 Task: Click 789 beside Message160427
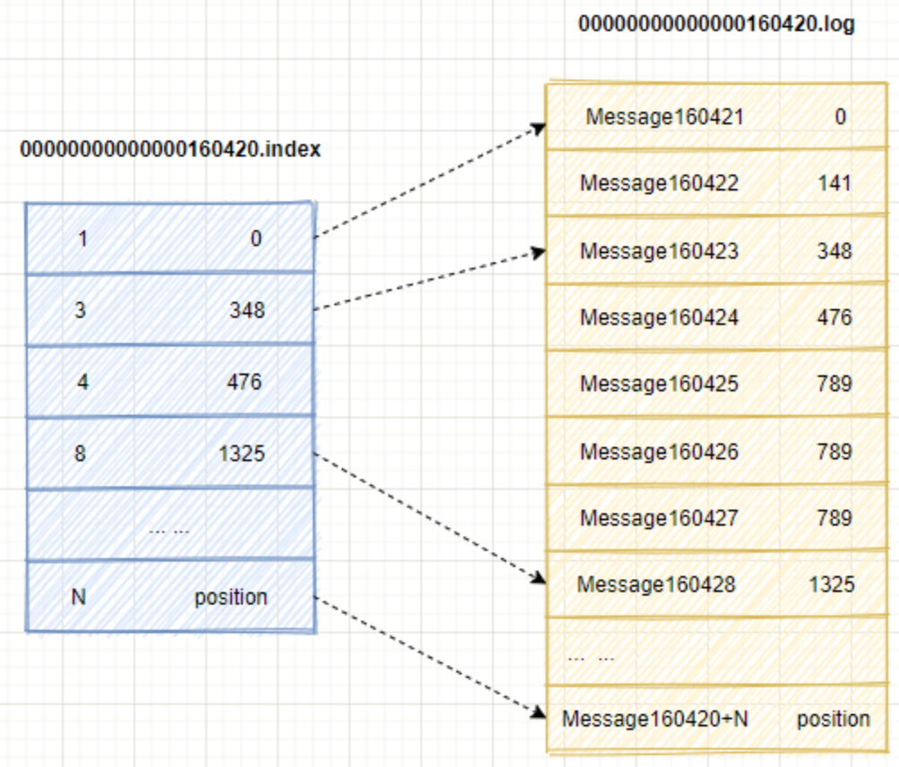pyautogui.click(x=834, y=518)
